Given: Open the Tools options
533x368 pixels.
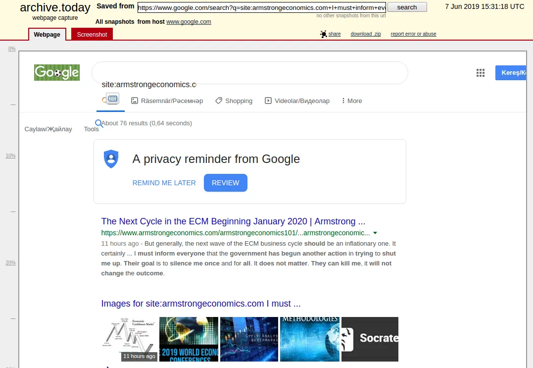Looking at the screenshot, I should pyautogui.click(x=91, y=129).
